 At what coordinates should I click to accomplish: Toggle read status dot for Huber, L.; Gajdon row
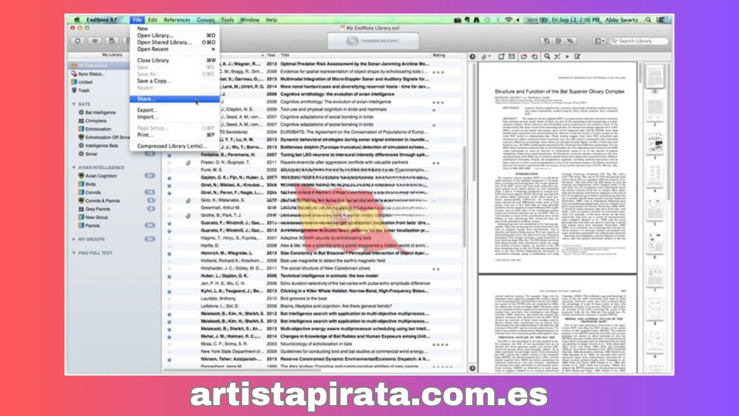169,276
